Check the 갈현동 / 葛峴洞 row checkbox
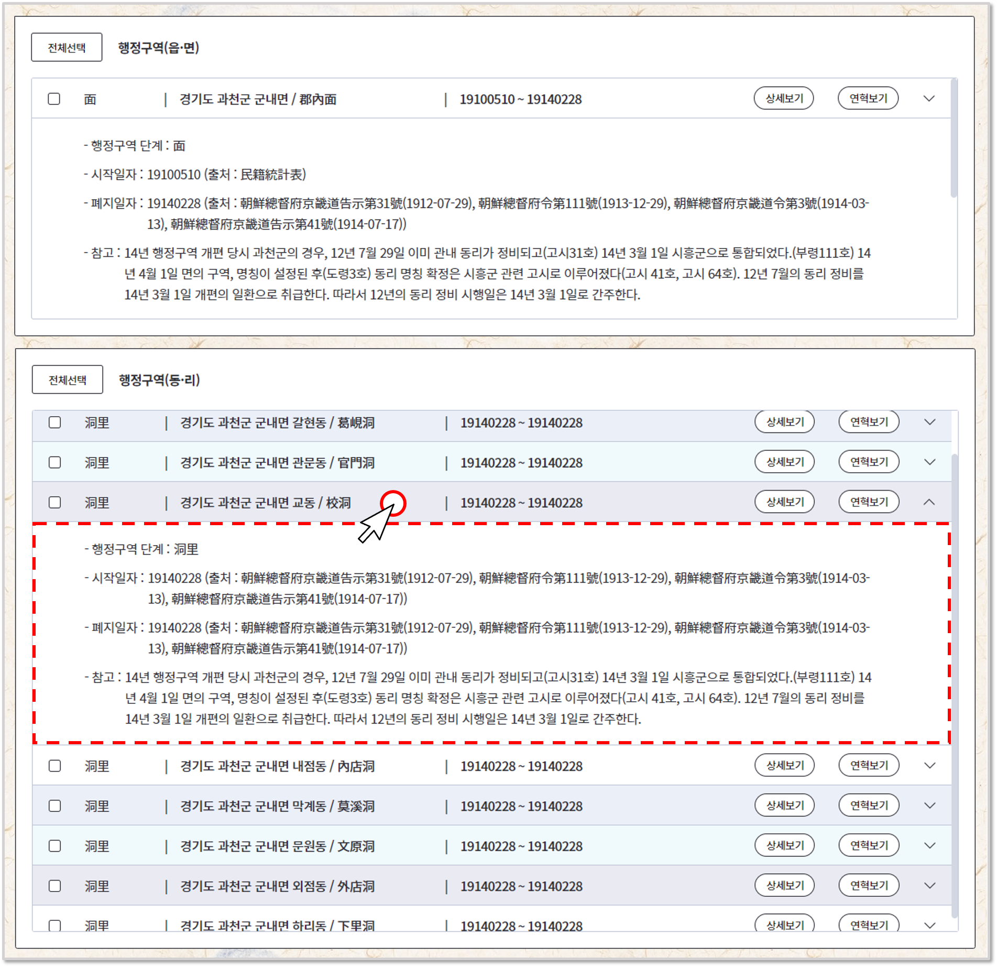997x967 pixels. (x=54, y=423)
